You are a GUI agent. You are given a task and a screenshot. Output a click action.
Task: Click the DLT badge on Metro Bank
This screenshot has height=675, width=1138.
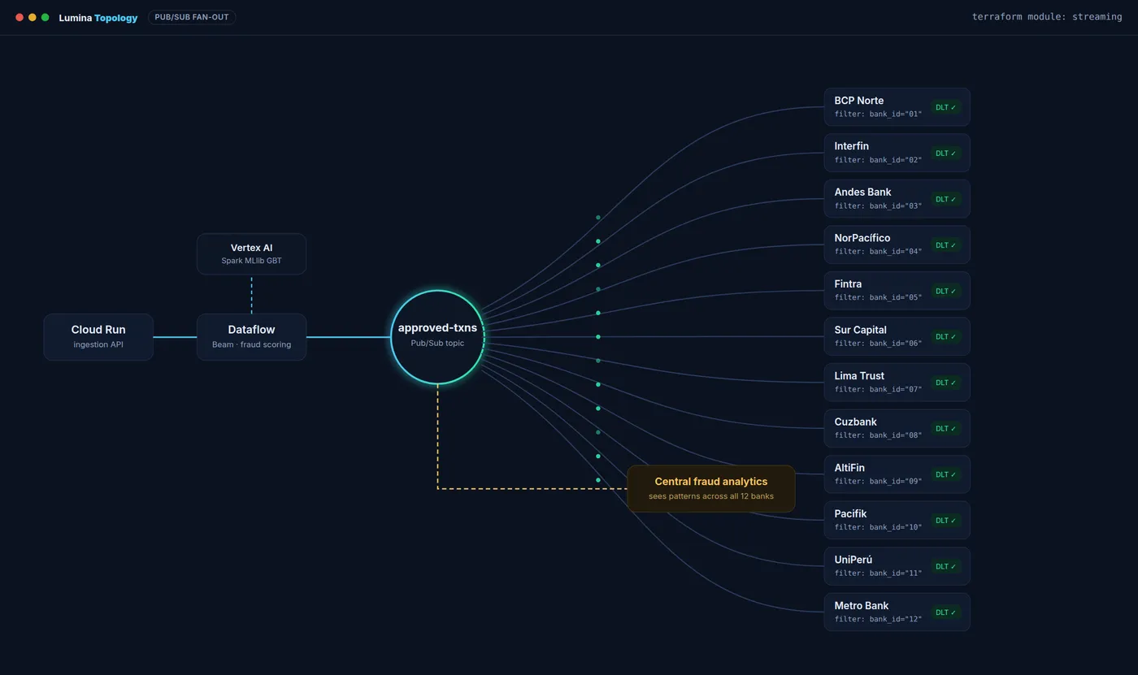[x=945, y=612]
